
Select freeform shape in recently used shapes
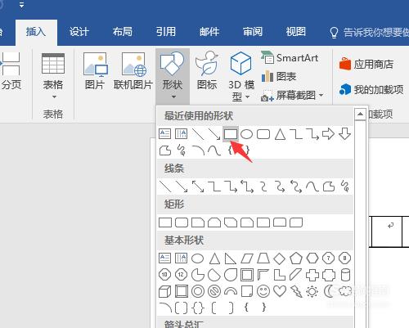[165, 151]
